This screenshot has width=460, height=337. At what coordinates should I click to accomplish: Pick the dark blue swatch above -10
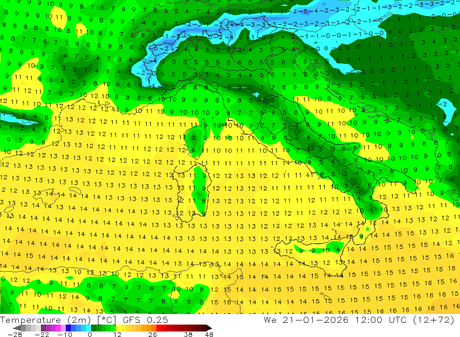point(69,328)
